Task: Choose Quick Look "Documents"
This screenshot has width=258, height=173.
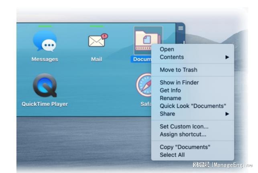Action: [x=193, y=106]
